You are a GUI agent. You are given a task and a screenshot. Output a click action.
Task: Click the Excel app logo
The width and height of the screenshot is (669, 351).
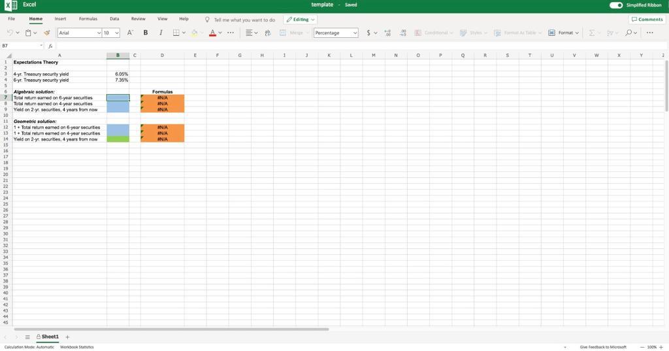point(11,5)
